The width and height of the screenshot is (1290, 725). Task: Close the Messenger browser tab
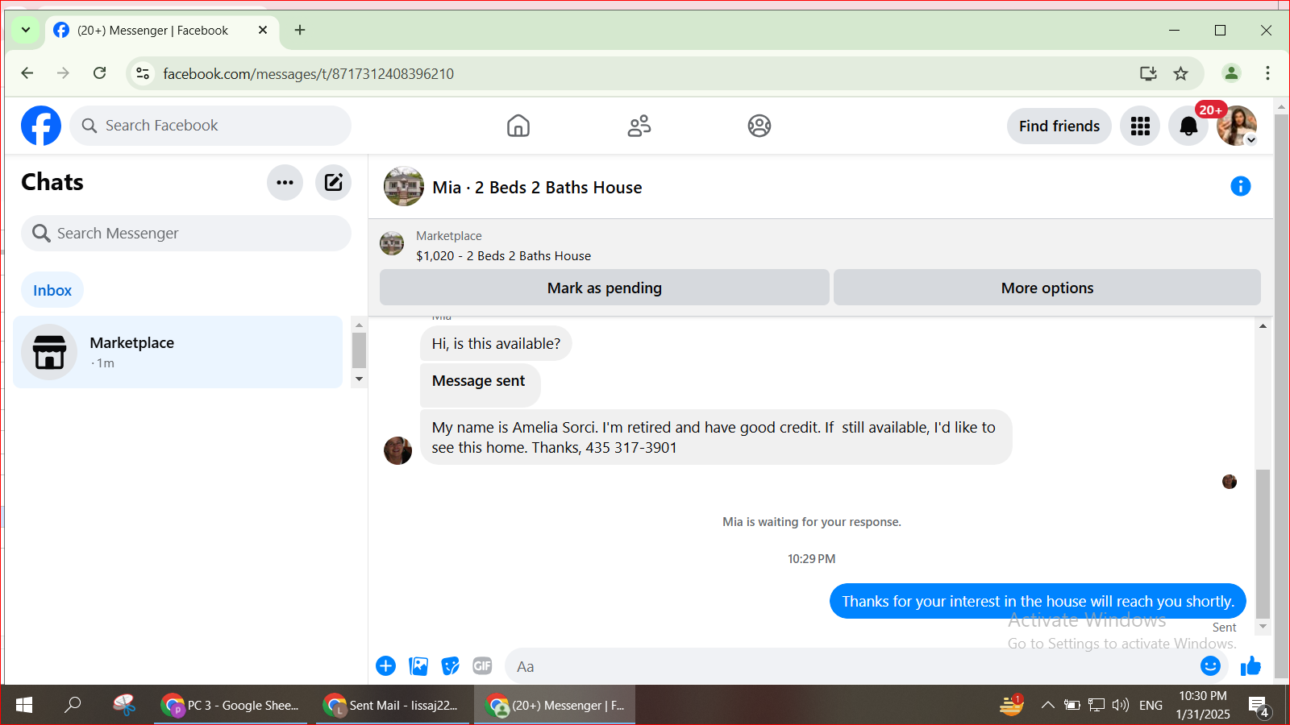263,30
